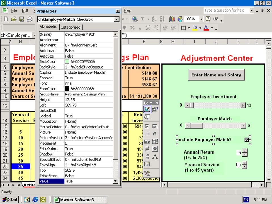
Task: Open Microsoft Excel Help question icon
Action: pyautogui.click(x=208, y=19)
